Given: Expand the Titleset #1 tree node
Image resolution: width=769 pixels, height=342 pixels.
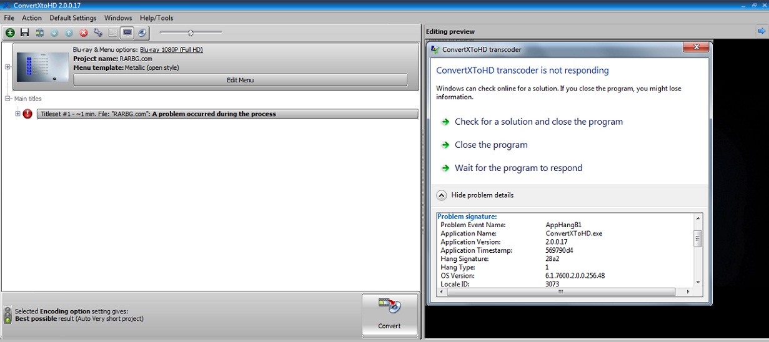Looking at the screenshot, I should coord(17,114).
